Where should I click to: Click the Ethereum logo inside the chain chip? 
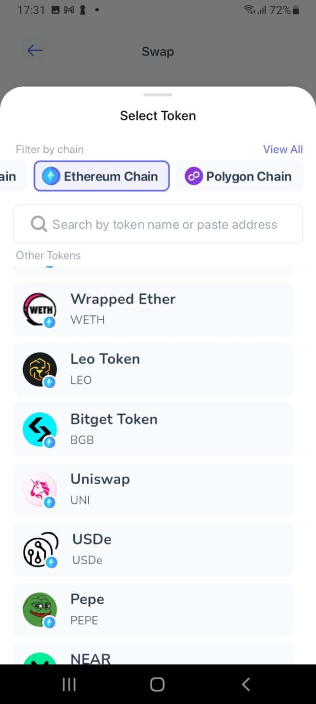(52, 176)
